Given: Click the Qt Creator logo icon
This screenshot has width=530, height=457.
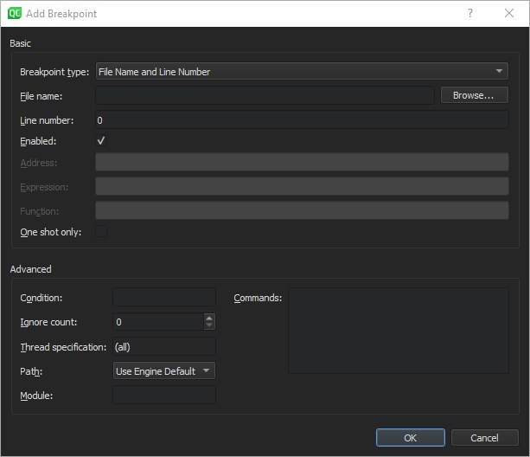Looking at the screenshot, I should point(14,14).
